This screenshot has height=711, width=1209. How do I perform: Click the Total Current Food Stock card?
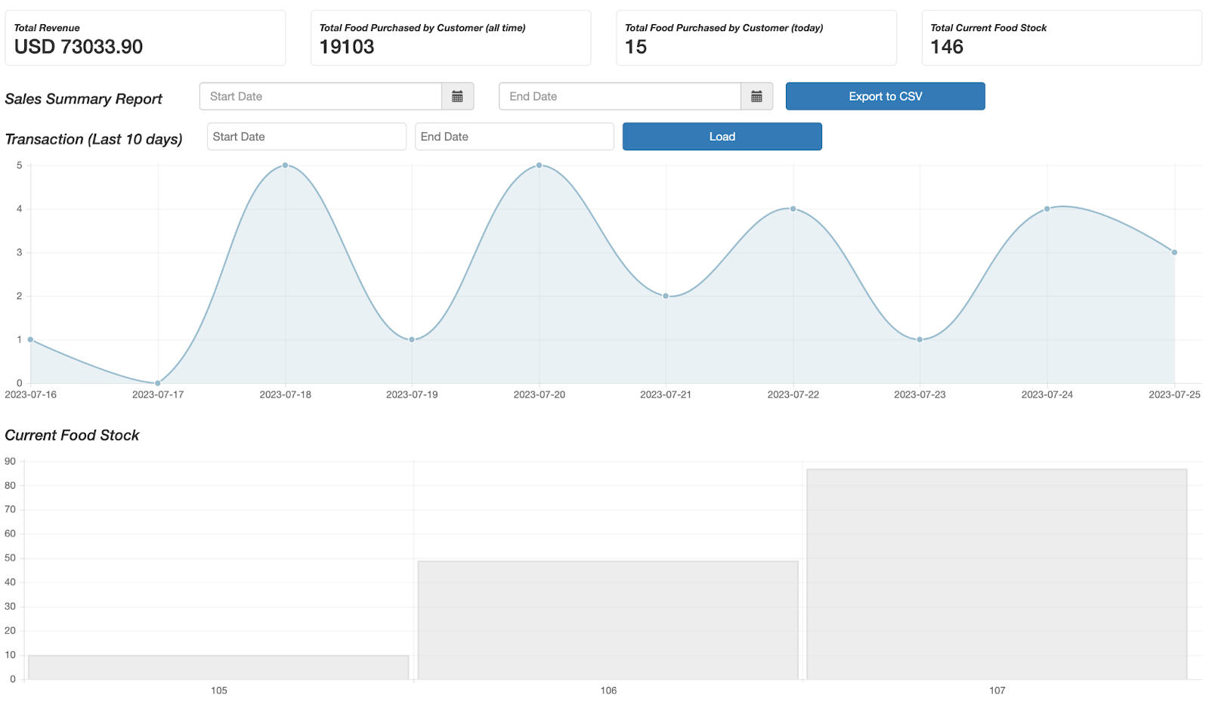[x=1061, y=38]
